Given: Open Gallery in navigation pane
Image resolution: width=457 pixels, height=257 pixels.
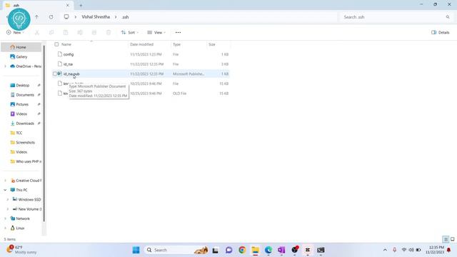Looking at the screenshot, I should tap(21, 56).
